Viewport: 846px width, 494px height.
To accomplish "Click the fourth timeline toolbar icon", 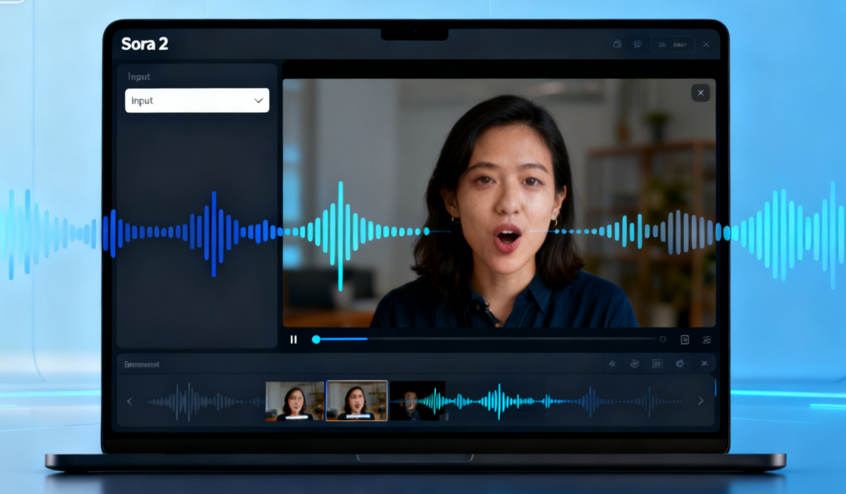I will click(x=680, y=364).
